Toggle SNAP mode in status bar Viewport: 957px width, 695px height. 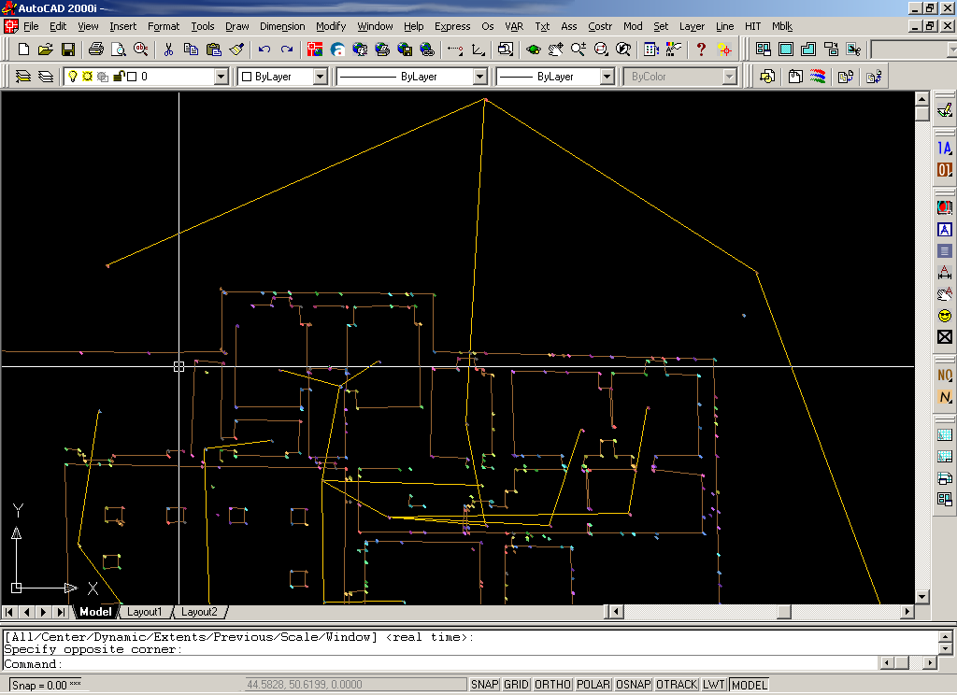(485, 685)
